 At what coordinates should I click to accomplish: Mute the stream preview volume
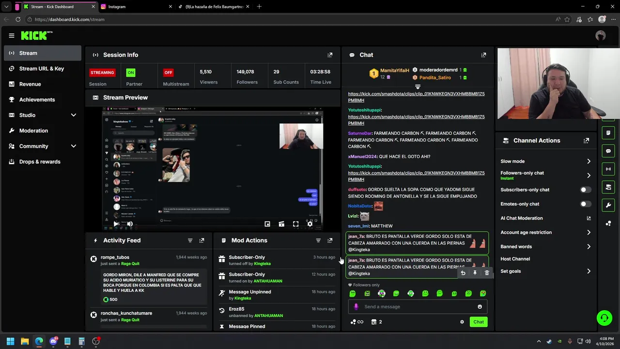click(130, 224)
